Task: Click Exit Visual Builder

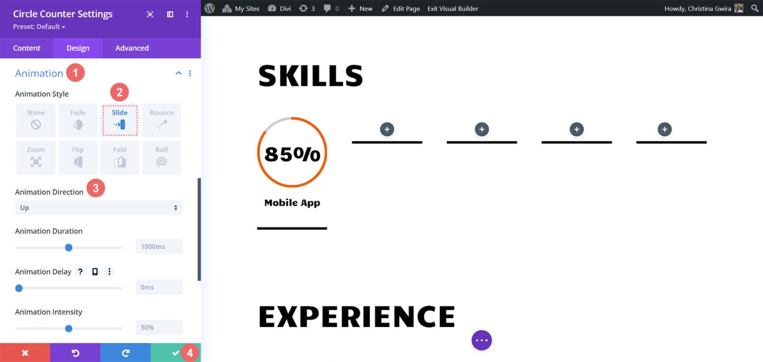Action: pyautogui.click(x=453, y=8)
